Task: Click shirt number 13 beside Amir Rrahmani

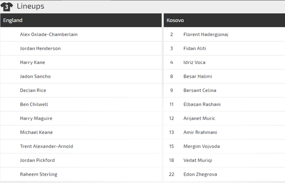Action: pos(171,132)
